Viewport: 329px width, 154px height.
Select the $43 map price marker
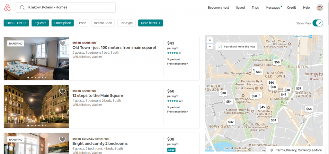[x=259, y=72]
